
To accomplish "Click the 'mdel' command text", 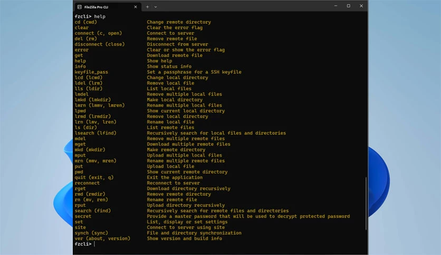I will tap(80, 139).
